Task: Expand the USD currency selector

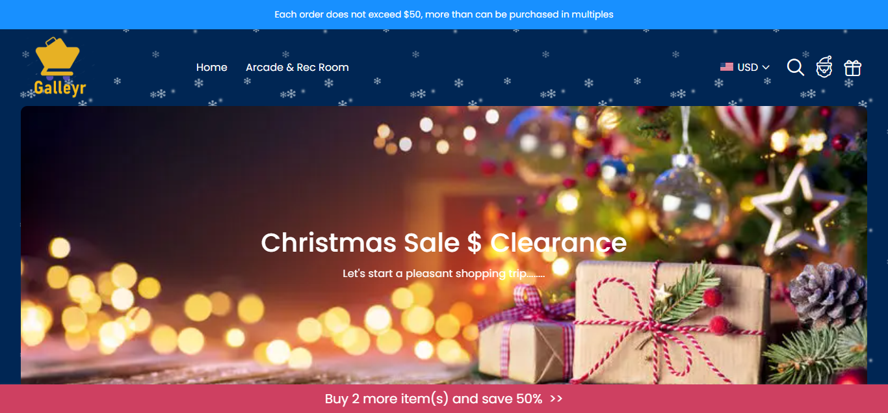Action: pos(745,67)
